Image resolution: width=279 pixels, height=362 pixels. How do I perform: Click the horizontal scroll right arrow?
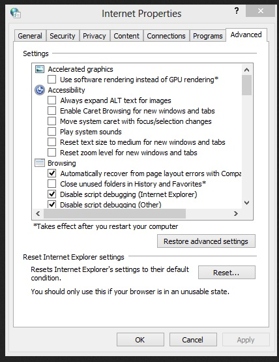235,213
